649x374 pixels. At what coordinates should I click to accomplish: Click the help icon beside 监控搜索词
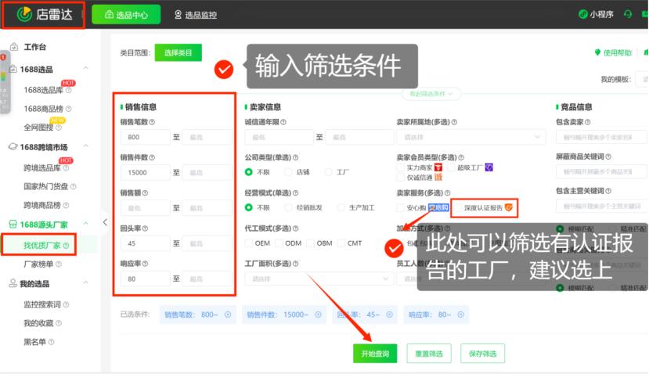[67, 304]
